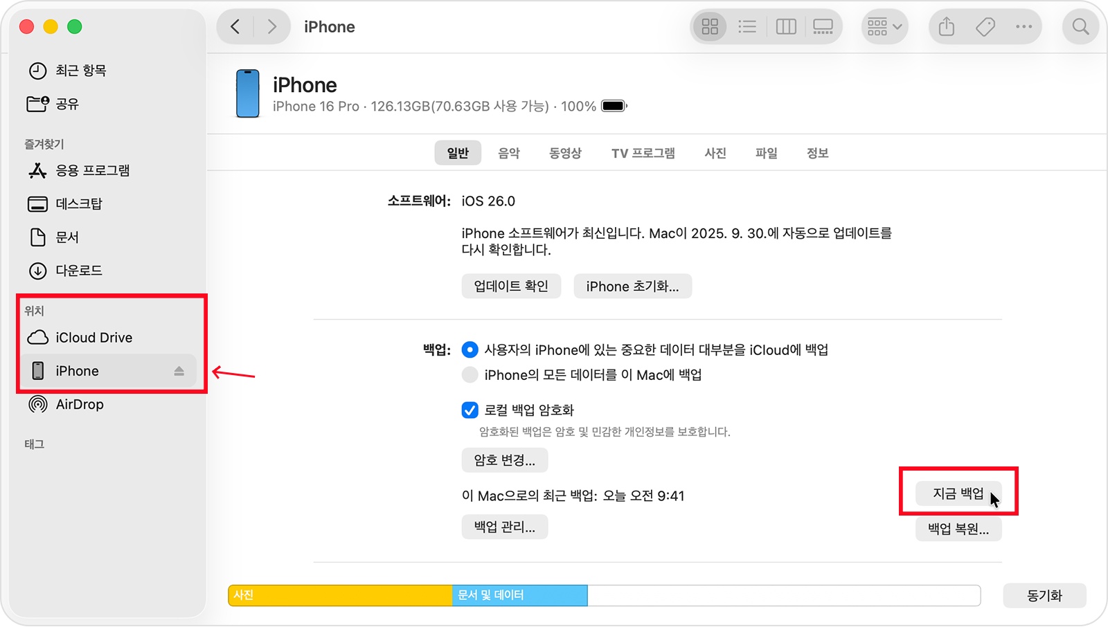Click the iOS 26.0 version text
Screen dimensions: 1108x627
click(x=488, y=201)
